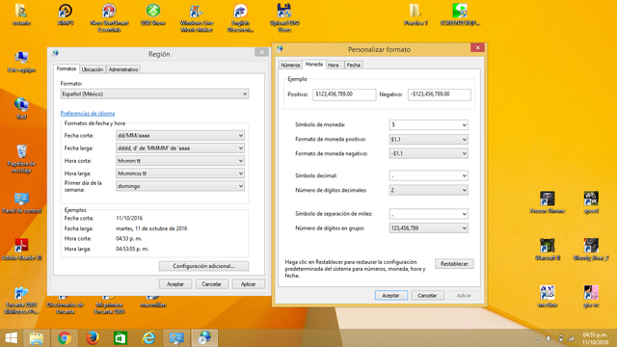Click Cancelar in Personalizar formato dialog
Image resolution: width=617 pixels, height=347 pixels.
pyautogui.click(x=427, y=296)
